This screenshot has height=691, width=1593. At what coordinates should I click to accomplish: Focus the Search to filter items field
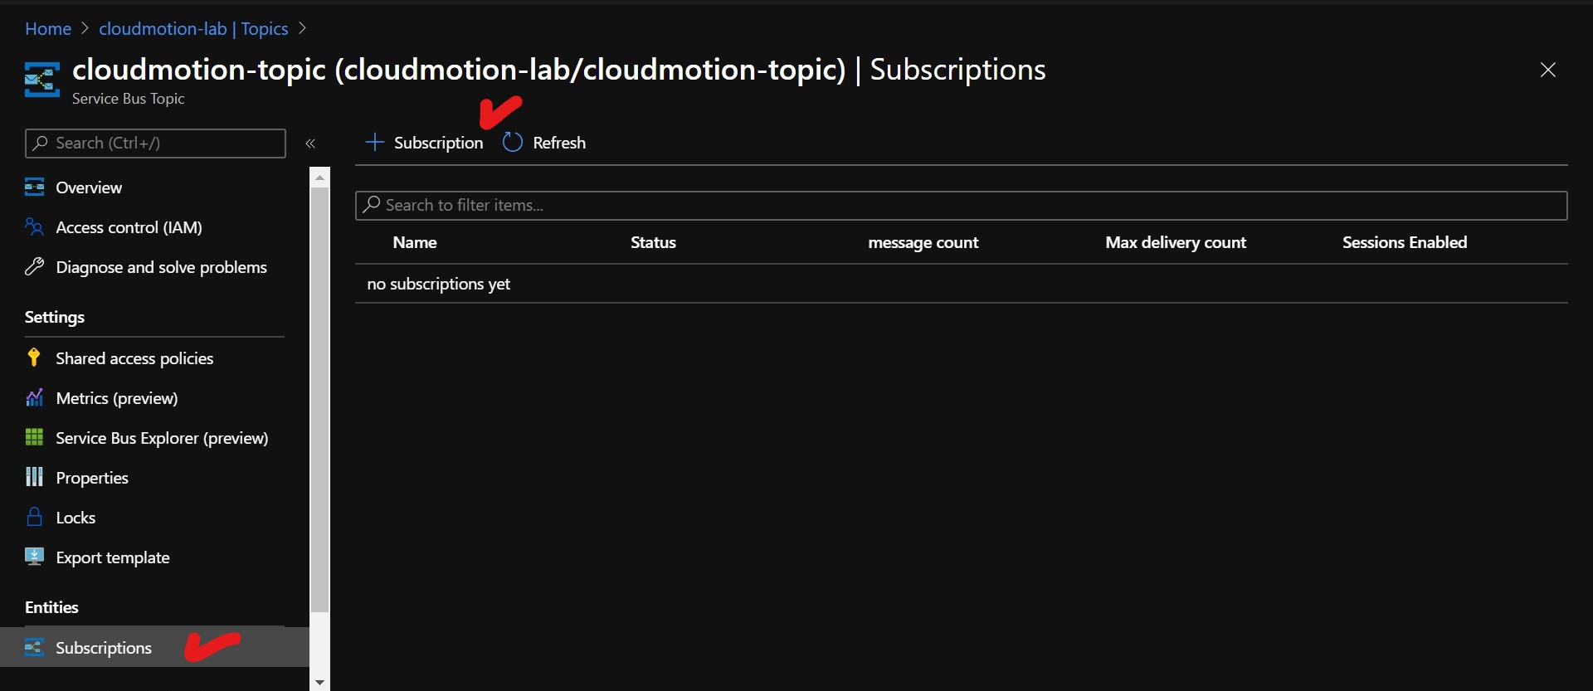pyautogui.click(x=961, y=205)
